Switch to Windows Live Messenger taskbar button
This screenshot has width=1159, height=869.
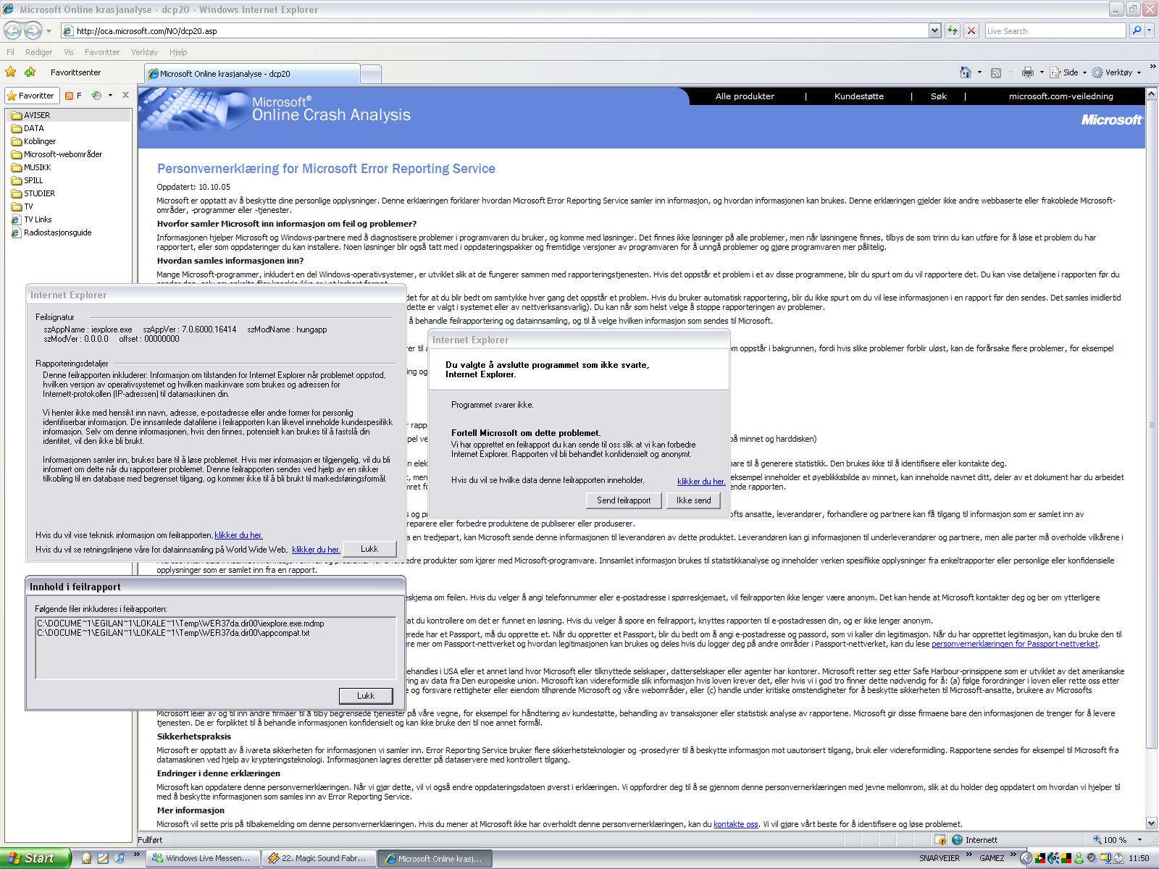coord(202,858)
